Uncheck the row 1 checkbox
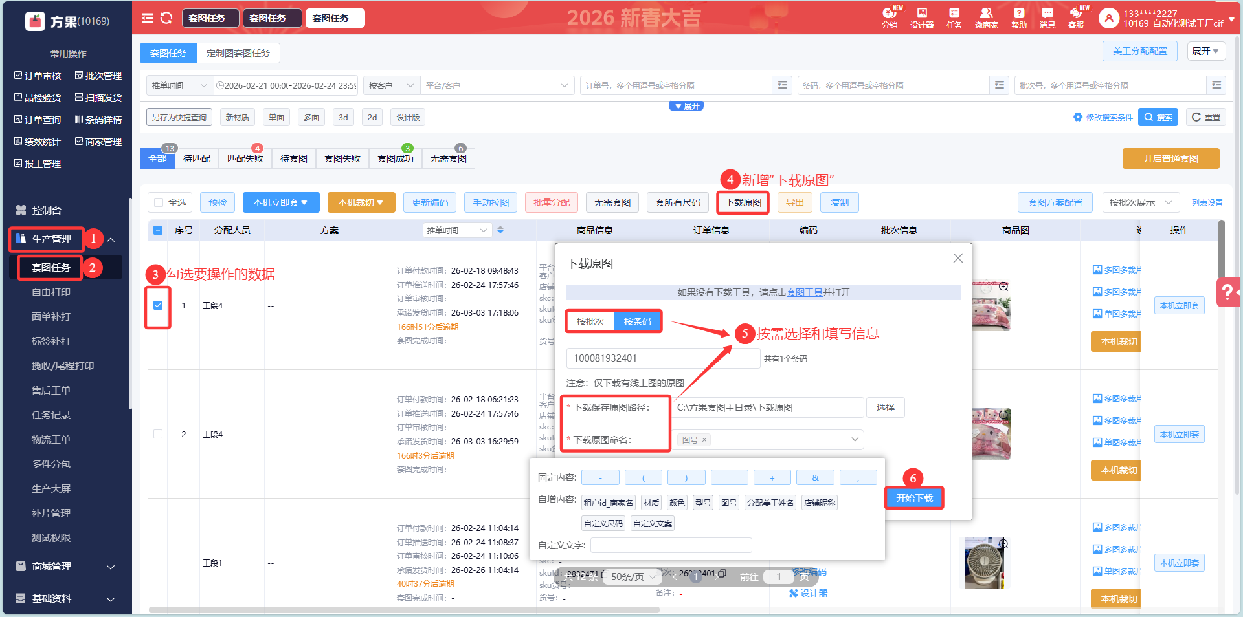 click(x=158, y=305)
